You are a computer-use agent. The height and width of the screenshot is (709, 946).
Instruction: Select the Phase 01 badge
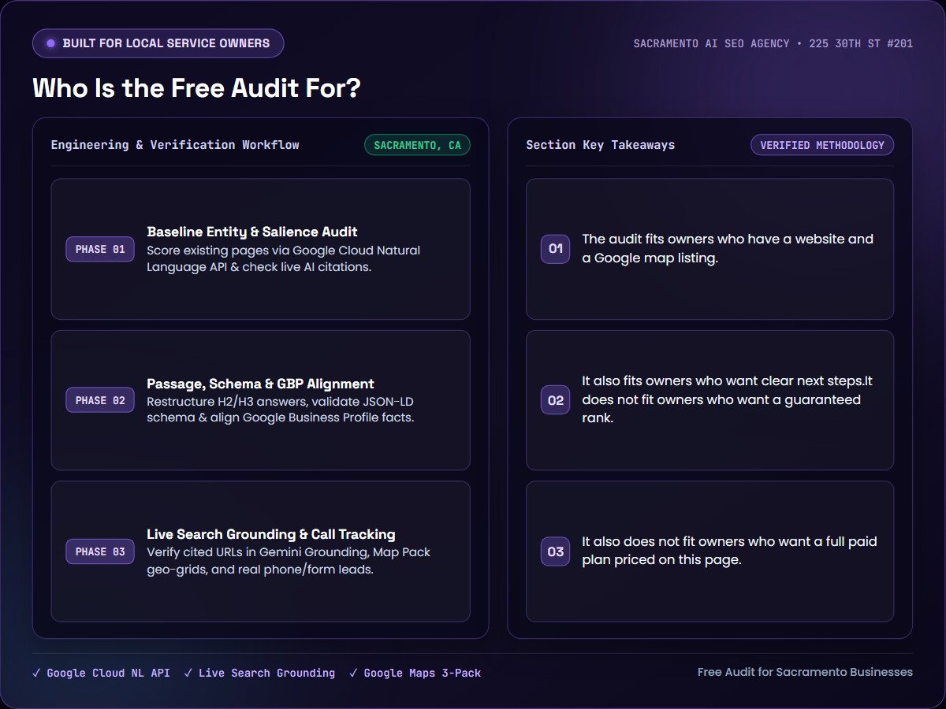100,249
